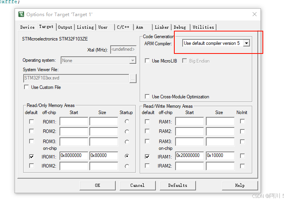
Task: Click the Cancel button
Action: pos(138,186)
